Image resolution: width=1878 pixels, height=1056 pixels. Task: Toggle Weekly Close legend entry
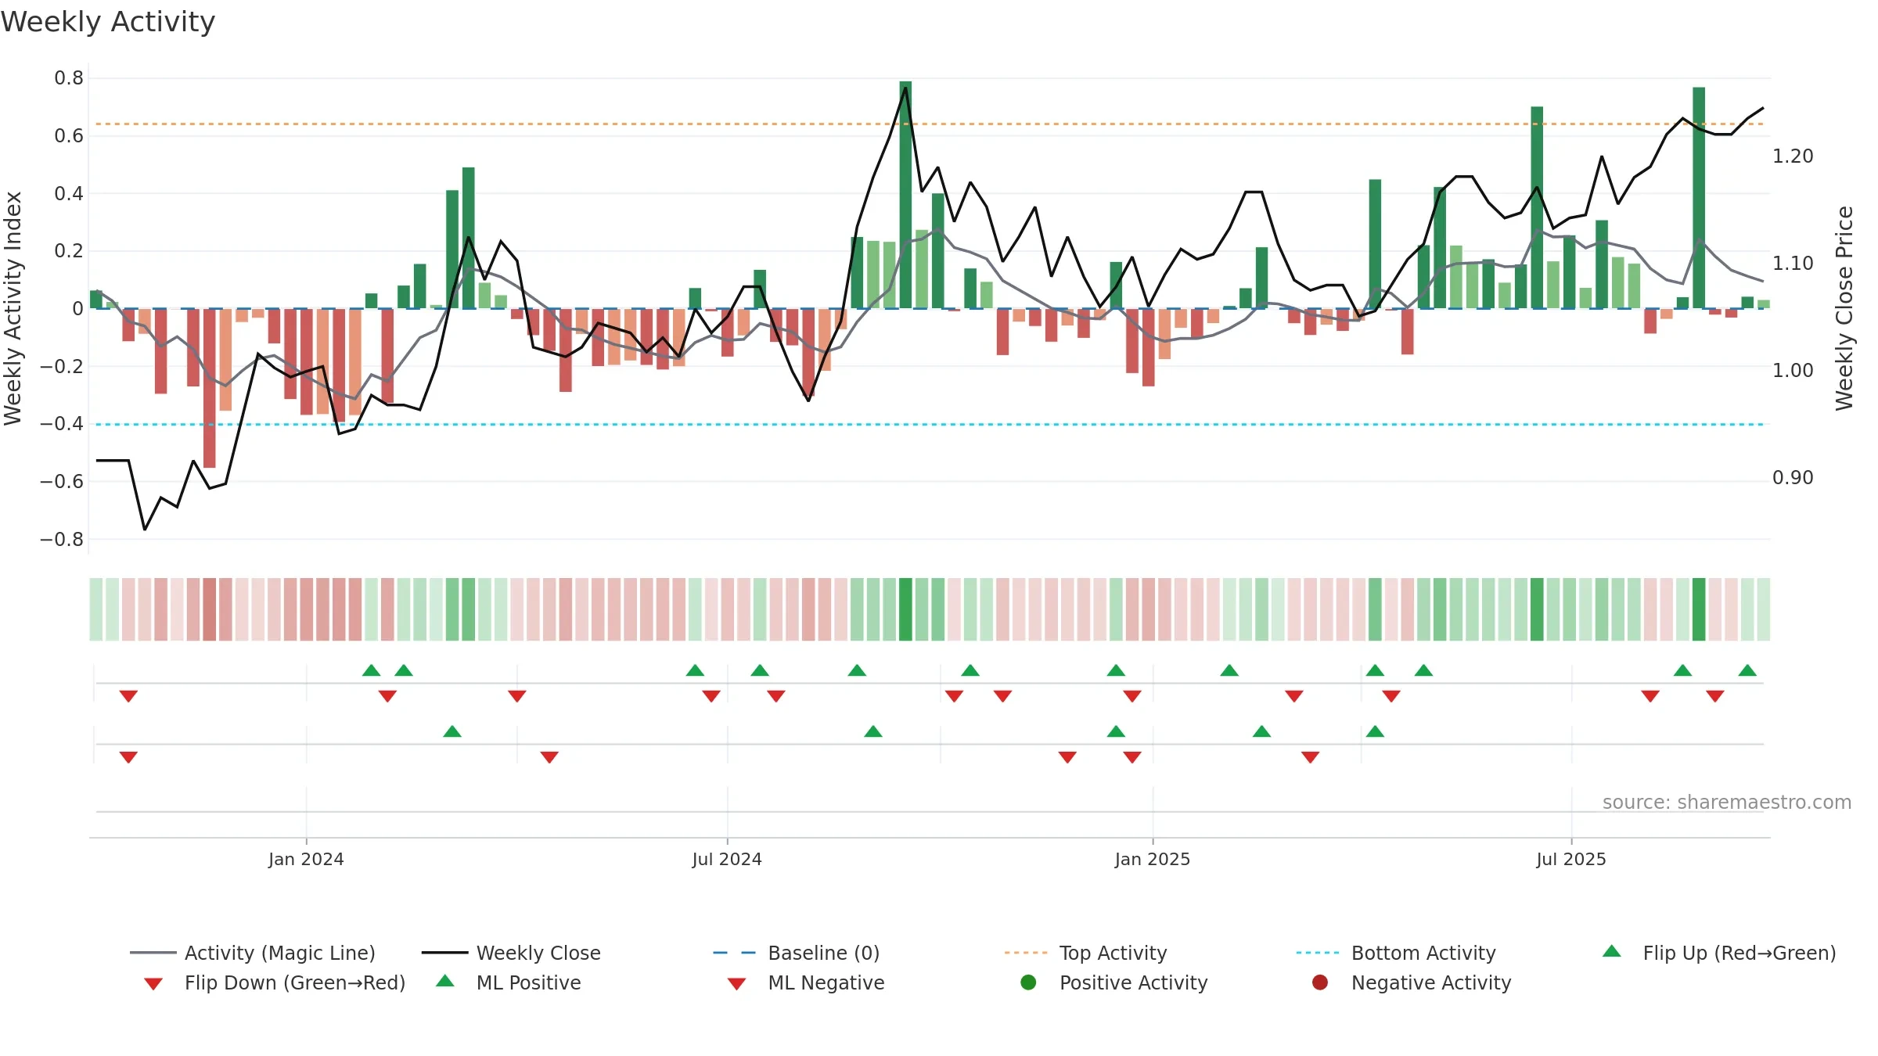pyautogui.click(x=511, y=953)
